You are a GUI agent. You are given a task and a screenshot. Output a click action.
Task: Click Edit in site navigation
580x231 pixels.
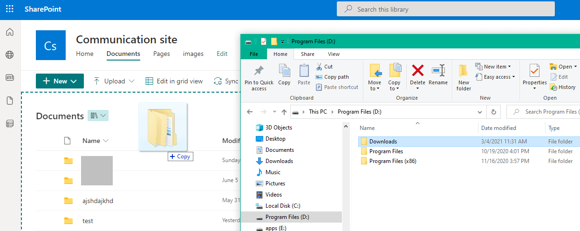(222, 54)
